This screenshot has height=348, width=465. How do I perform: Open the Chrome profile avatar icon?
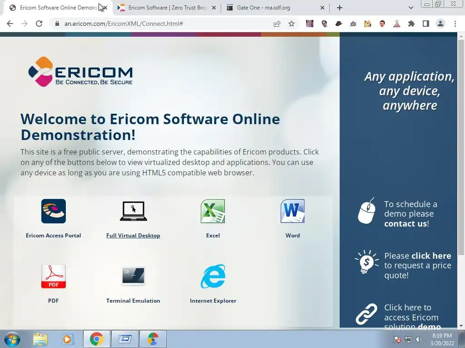tap(440, 24)
